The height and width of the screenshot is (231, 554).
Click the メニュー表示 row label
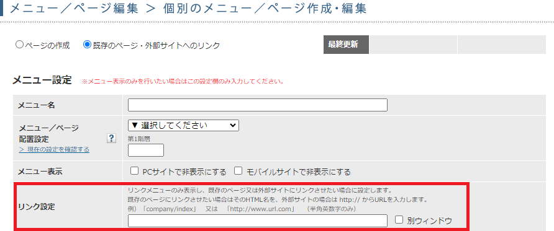[40, 172]
